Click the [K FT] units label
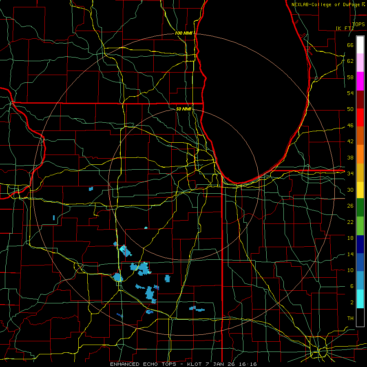This screenshot has height=367, width=367. coord(345,28)
